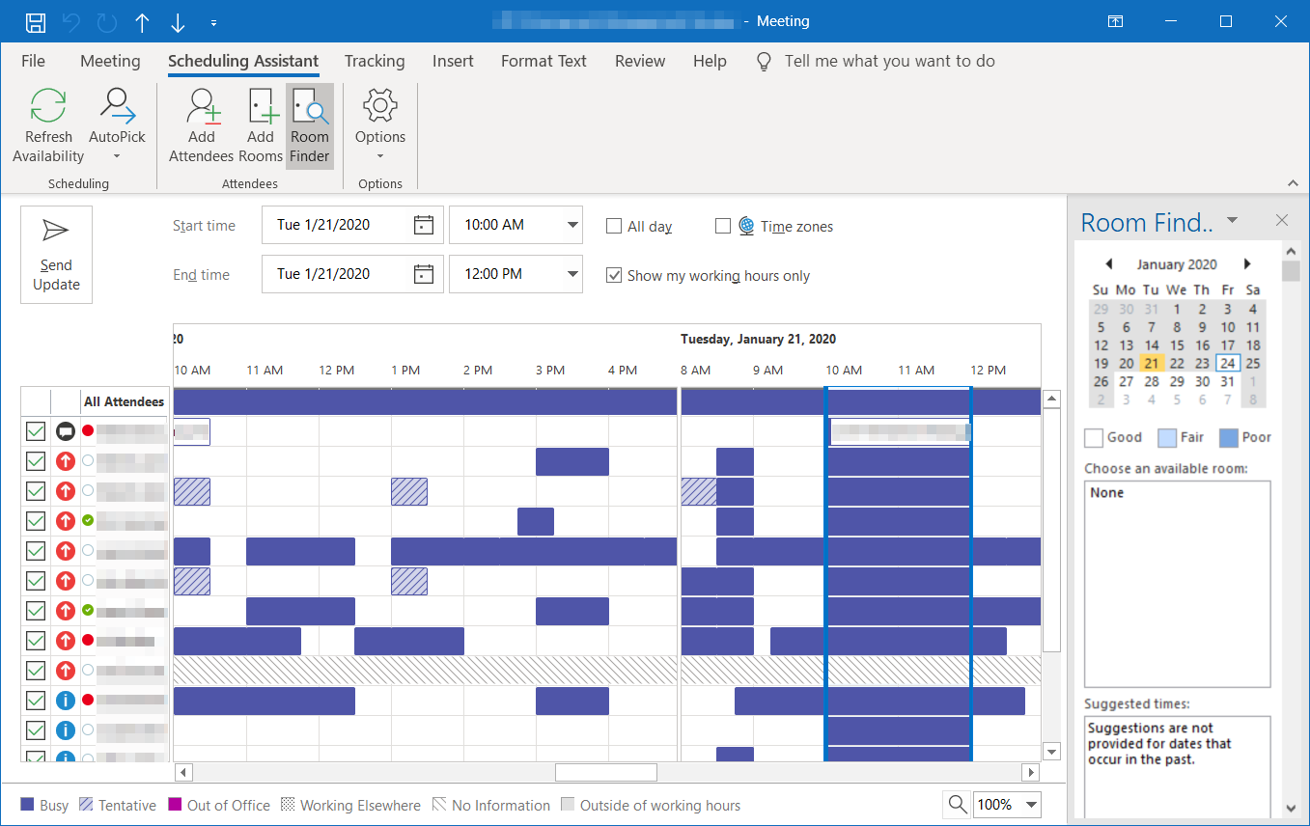Check the Time zones checkbox
This screenshot has height=826, width=1310.
[723, 227]
